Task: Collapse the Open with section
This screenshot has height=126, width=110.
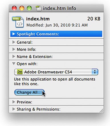Action: [14, 64]
